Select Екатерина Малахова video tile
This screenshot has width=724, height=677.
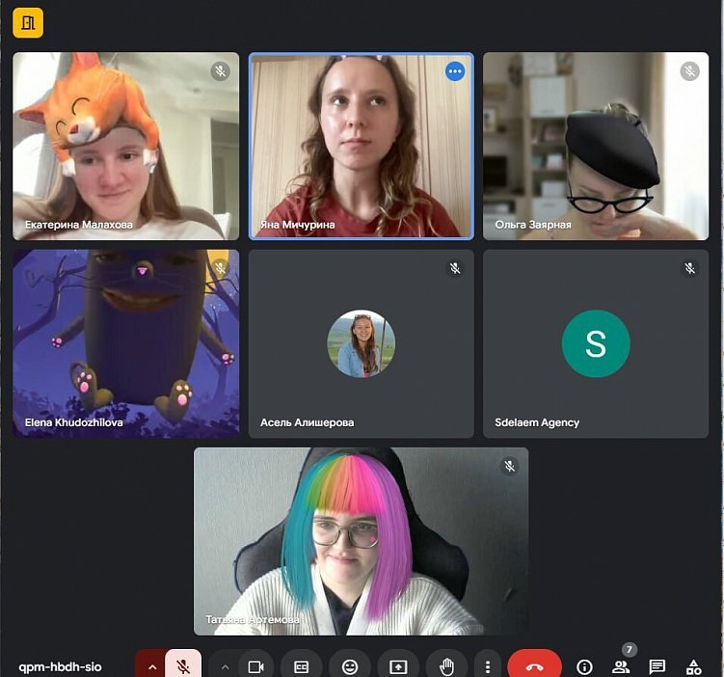[126, 146]
